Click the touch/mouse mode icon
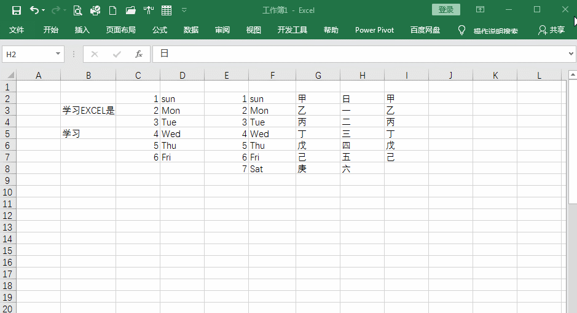Image resolution: width=577 pixels, height=313 pixels. (149, 10)
